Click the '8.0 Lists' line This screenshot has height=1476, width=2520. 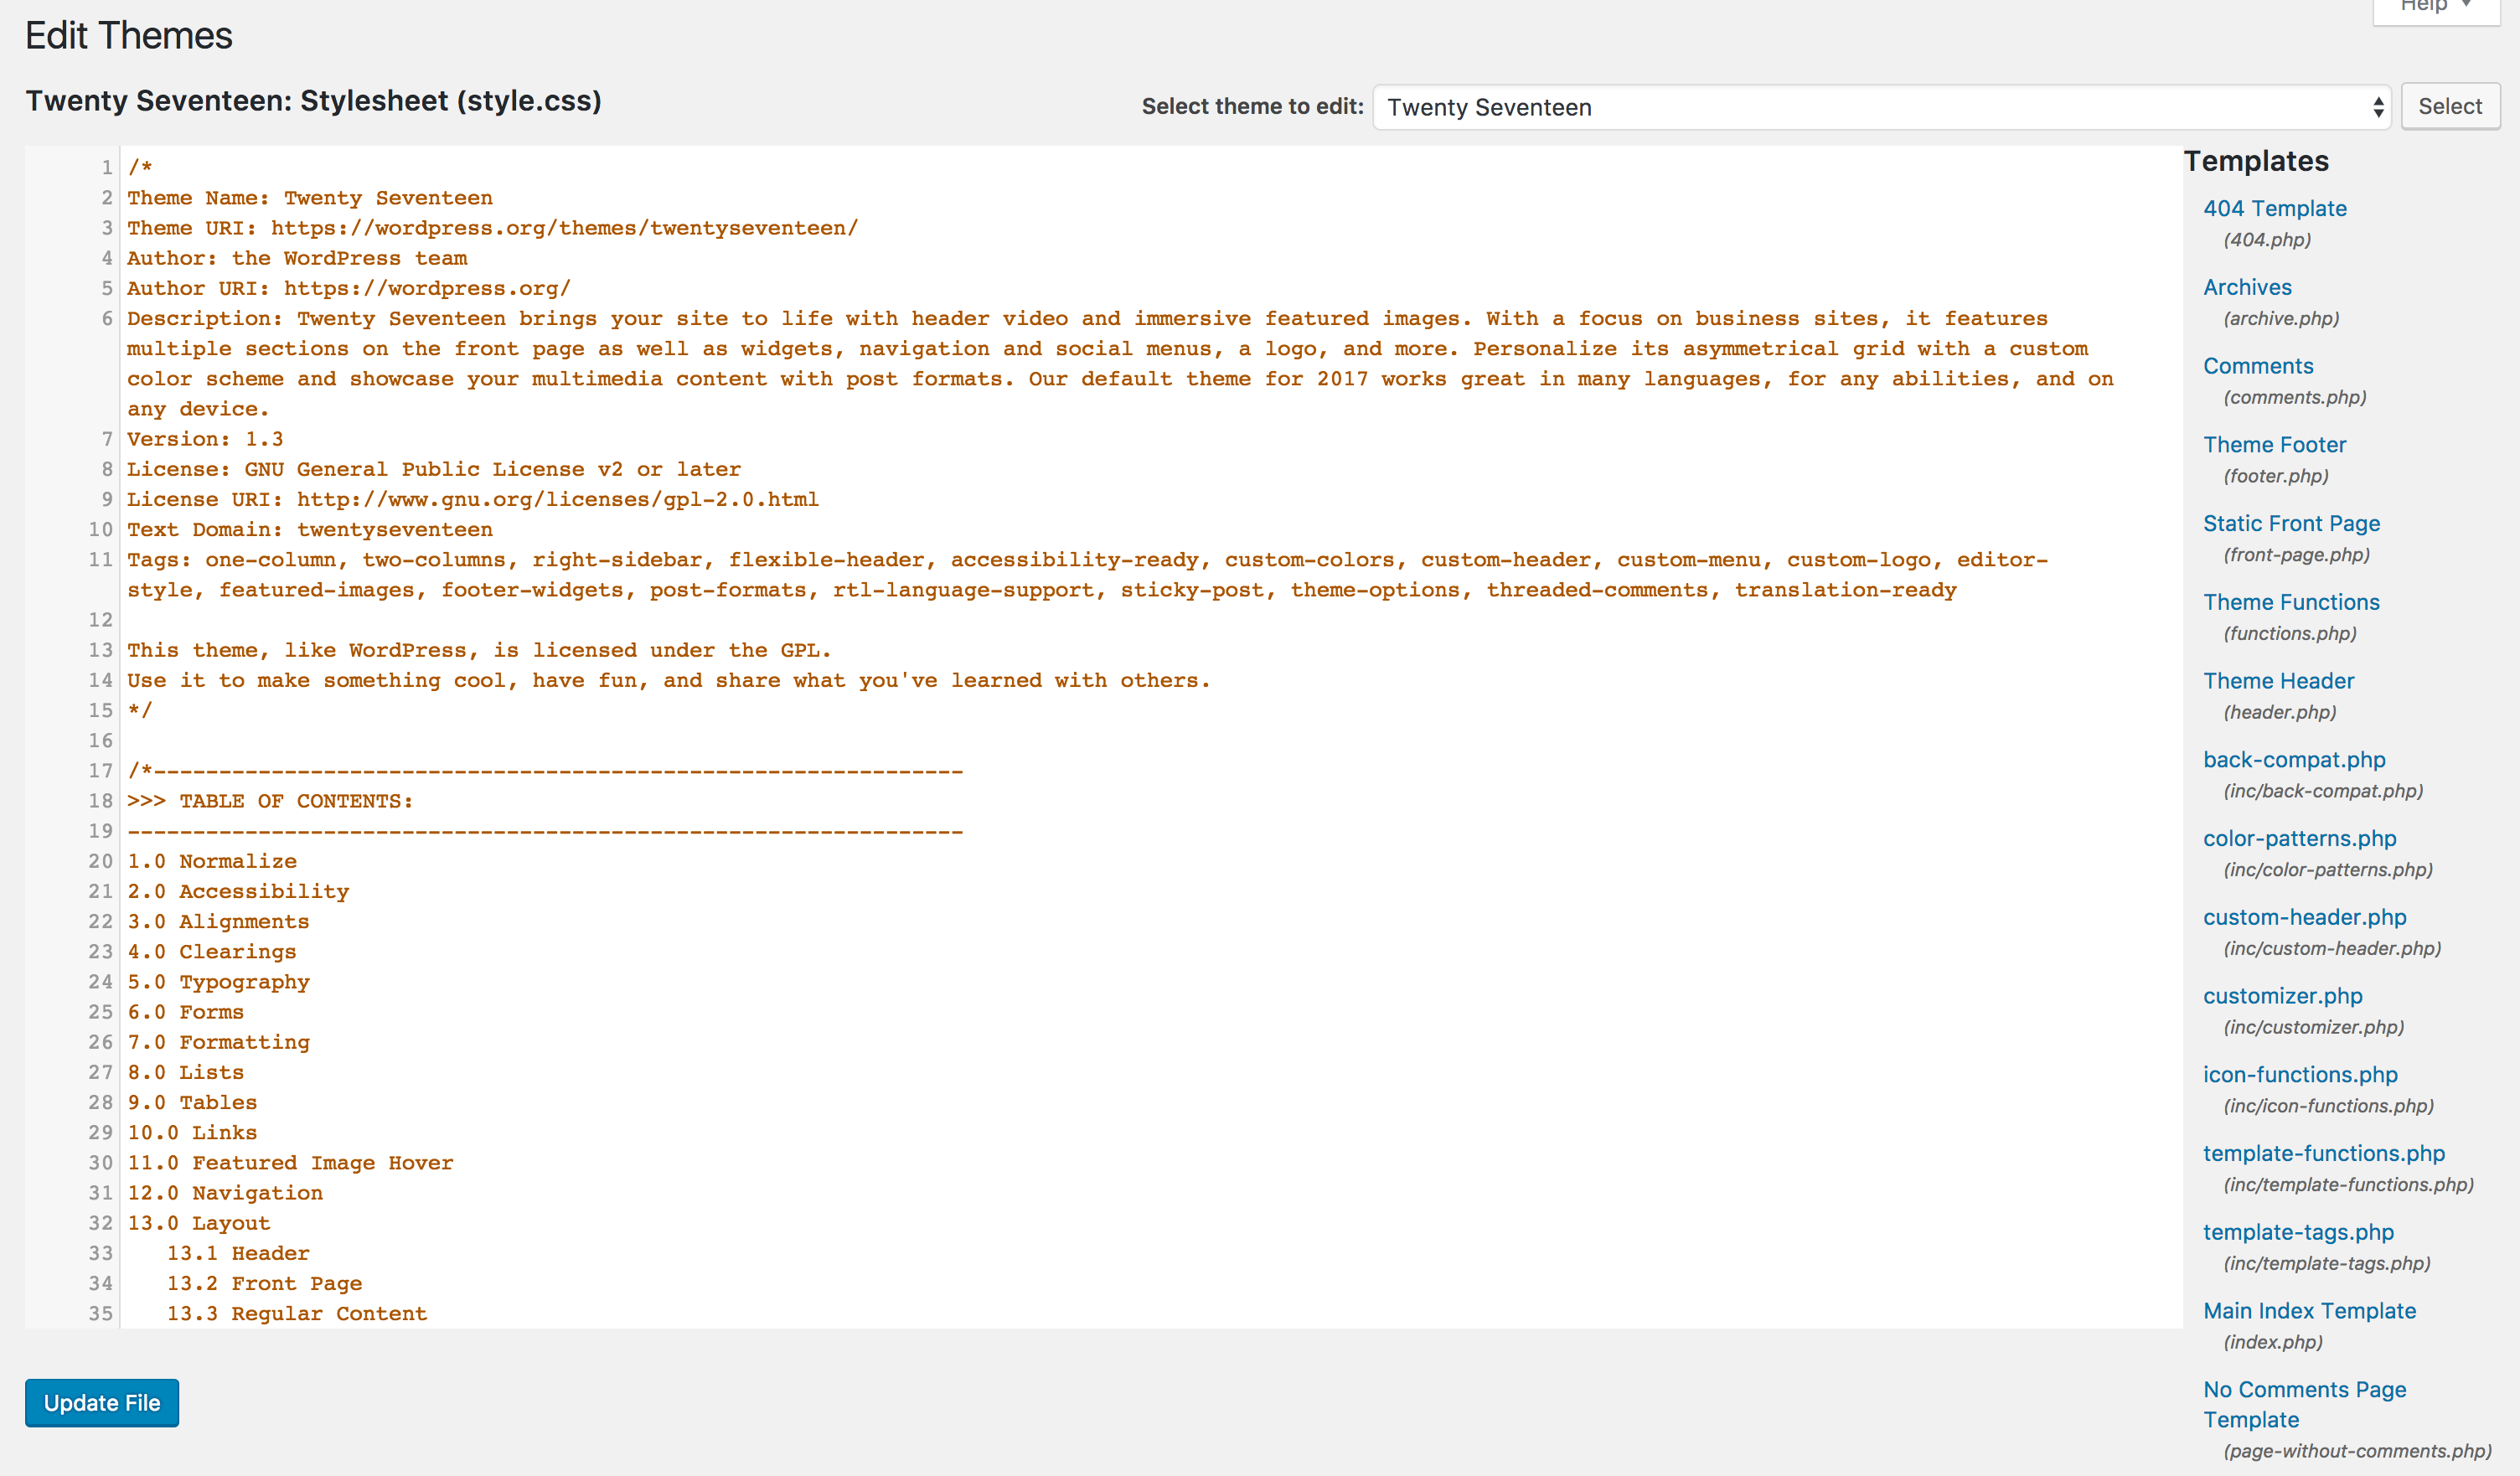pos(185,1072)
